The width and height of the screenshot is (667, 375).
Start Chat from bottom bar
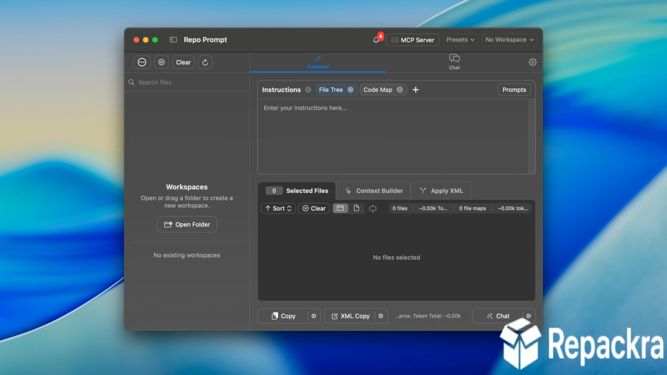pyautogui.click(x=498, y=316)
